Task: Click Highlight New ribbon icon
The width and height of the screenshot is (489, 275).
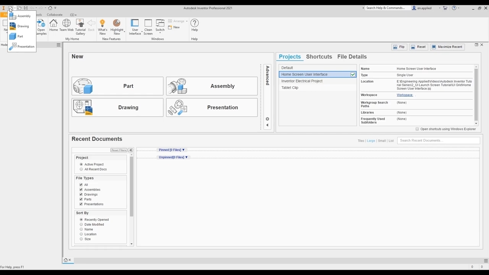Action: tap(117, 27)
